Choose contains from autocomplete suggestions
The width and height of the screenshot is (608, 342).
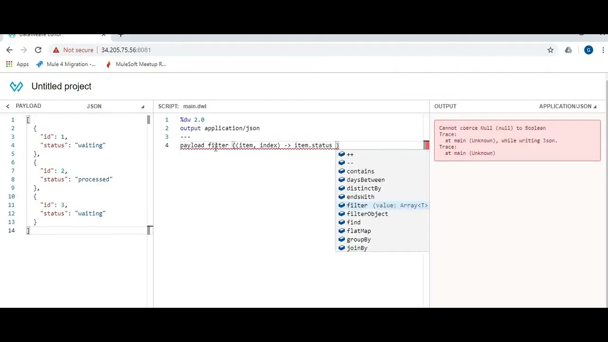click(x=383, y=171)
